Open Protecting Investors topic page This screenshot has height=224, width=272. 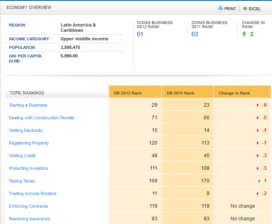point(28,168)
